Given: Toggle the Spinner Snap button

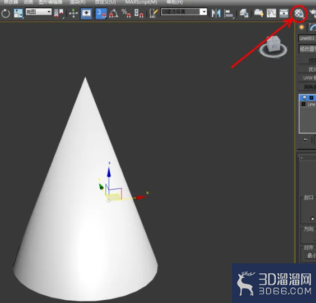Looking at the screenshot, I should (138, 13).
